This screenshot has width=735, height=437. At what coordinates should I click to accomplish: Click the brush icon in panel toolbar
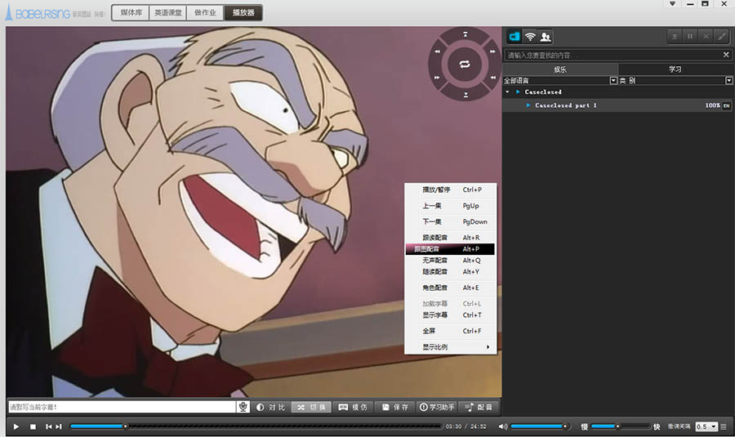click(721, 36)
